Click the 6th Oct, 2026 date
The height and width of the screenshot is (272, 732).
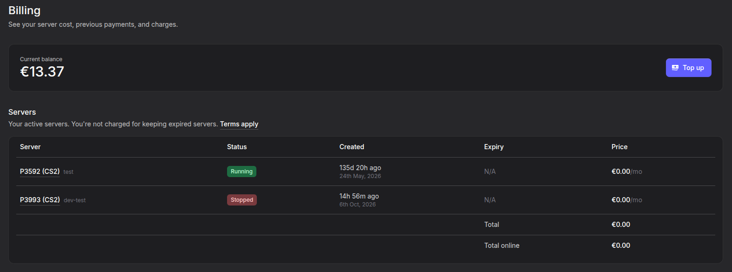pos(358,205)
